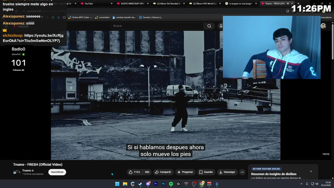Subscribe with the Suscribirse button
This screenshot has width=334, height=188.
pyautogui.click(x=57, y=172)
